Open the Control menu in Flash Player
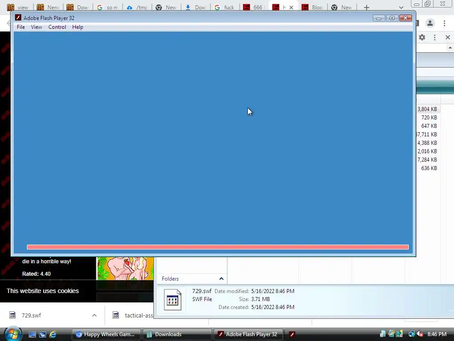454x341 pixels. pos(57,27)
